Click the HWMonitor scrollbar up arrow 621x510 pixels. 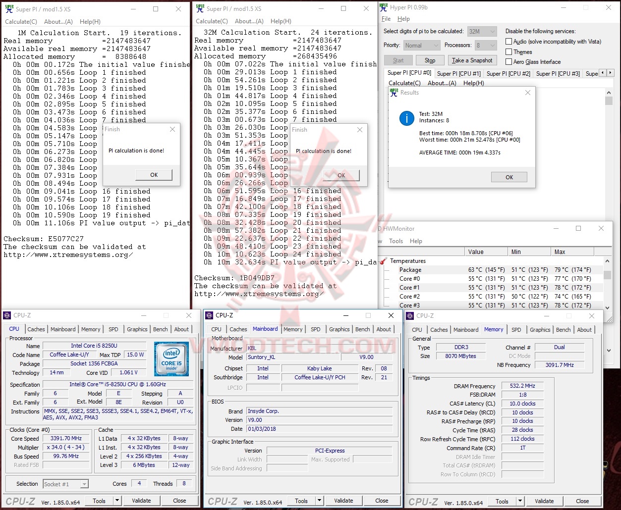click(x=607, y=261)
